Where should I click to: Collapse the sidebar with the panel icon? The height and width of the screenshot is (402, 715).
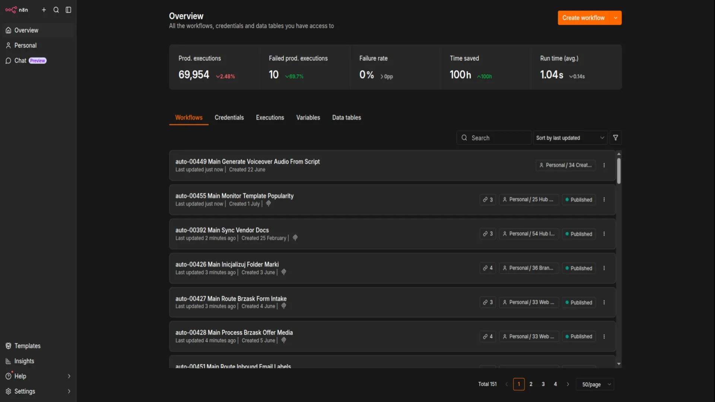69,10
